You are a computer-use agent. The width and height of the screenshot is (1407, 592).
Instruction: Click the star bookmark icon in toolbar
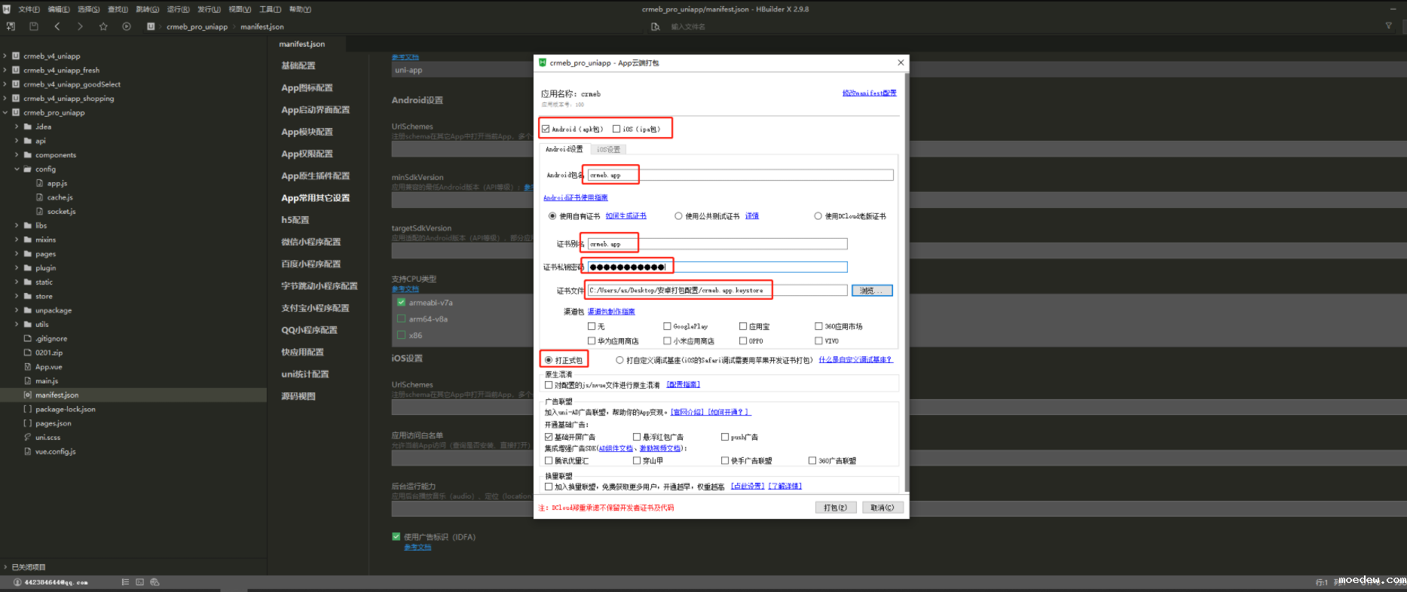(x=103, y=26)
